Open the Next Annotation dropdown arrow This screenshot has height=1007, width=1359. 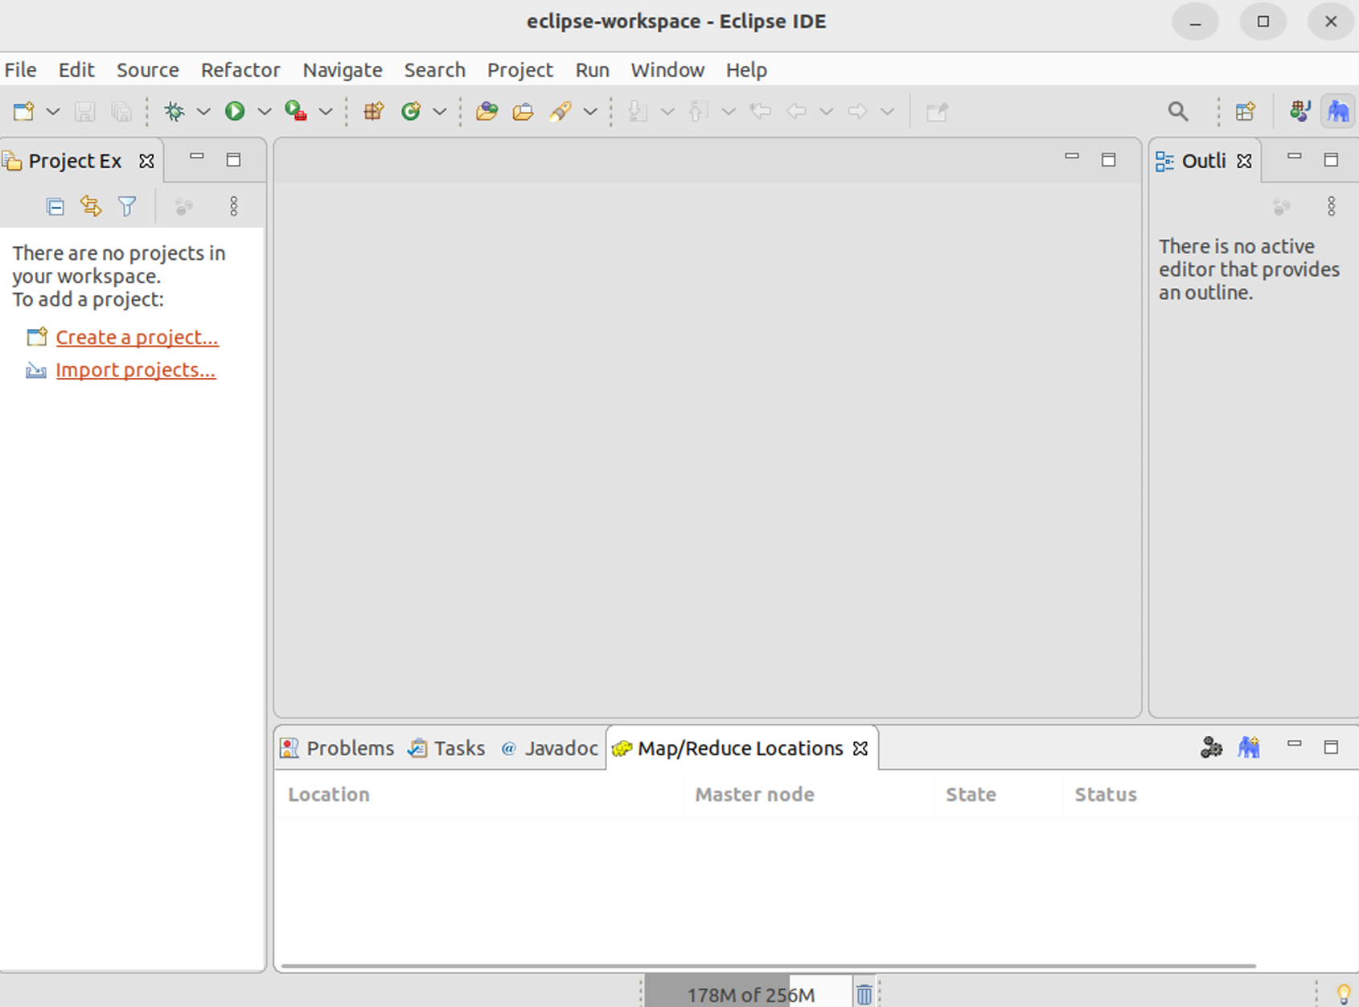(x=667, y=112)
